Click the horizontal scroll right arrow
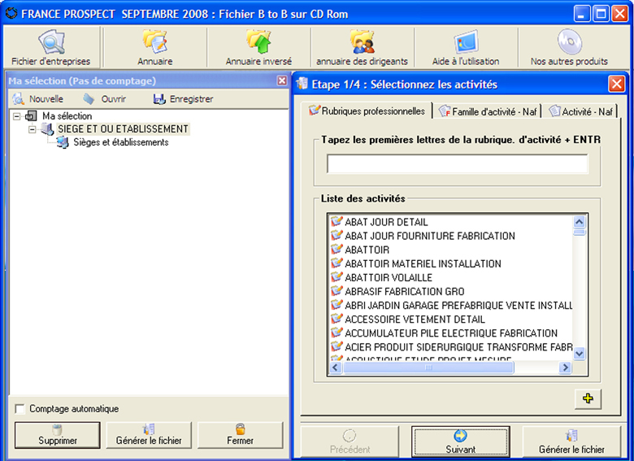Image resolution: width=634 pixels, height=461 pixels. [565, 367]
